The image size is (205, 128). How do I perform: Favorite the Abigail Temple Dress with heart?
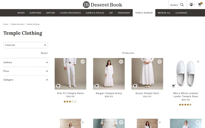[121, 61]
